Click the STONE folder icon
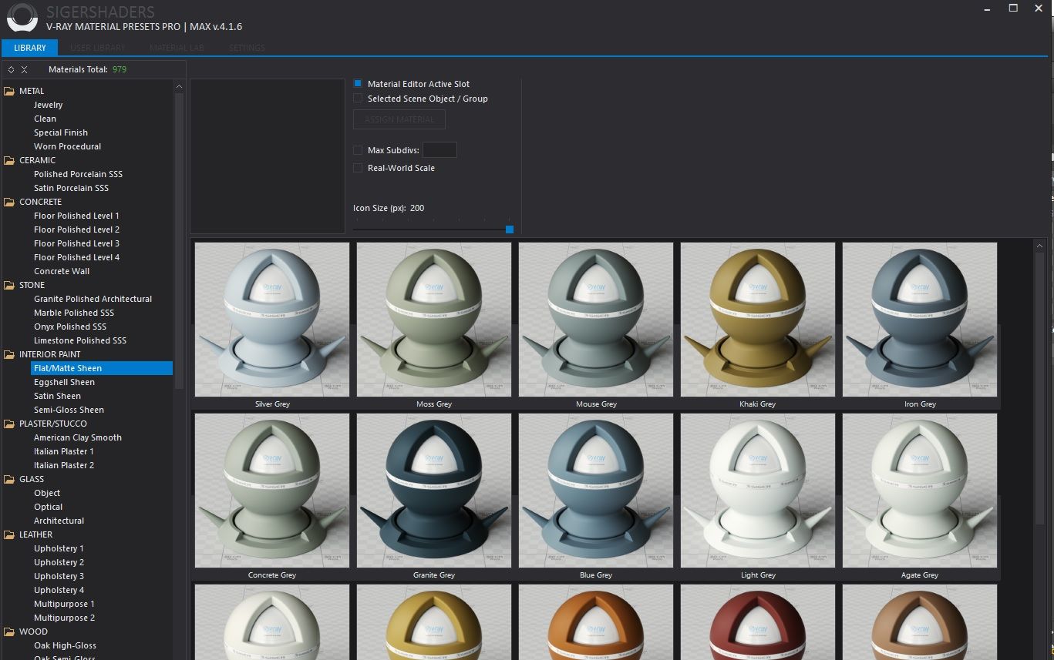This screenshot has width=1054, height=660. (x=9, y=285)
